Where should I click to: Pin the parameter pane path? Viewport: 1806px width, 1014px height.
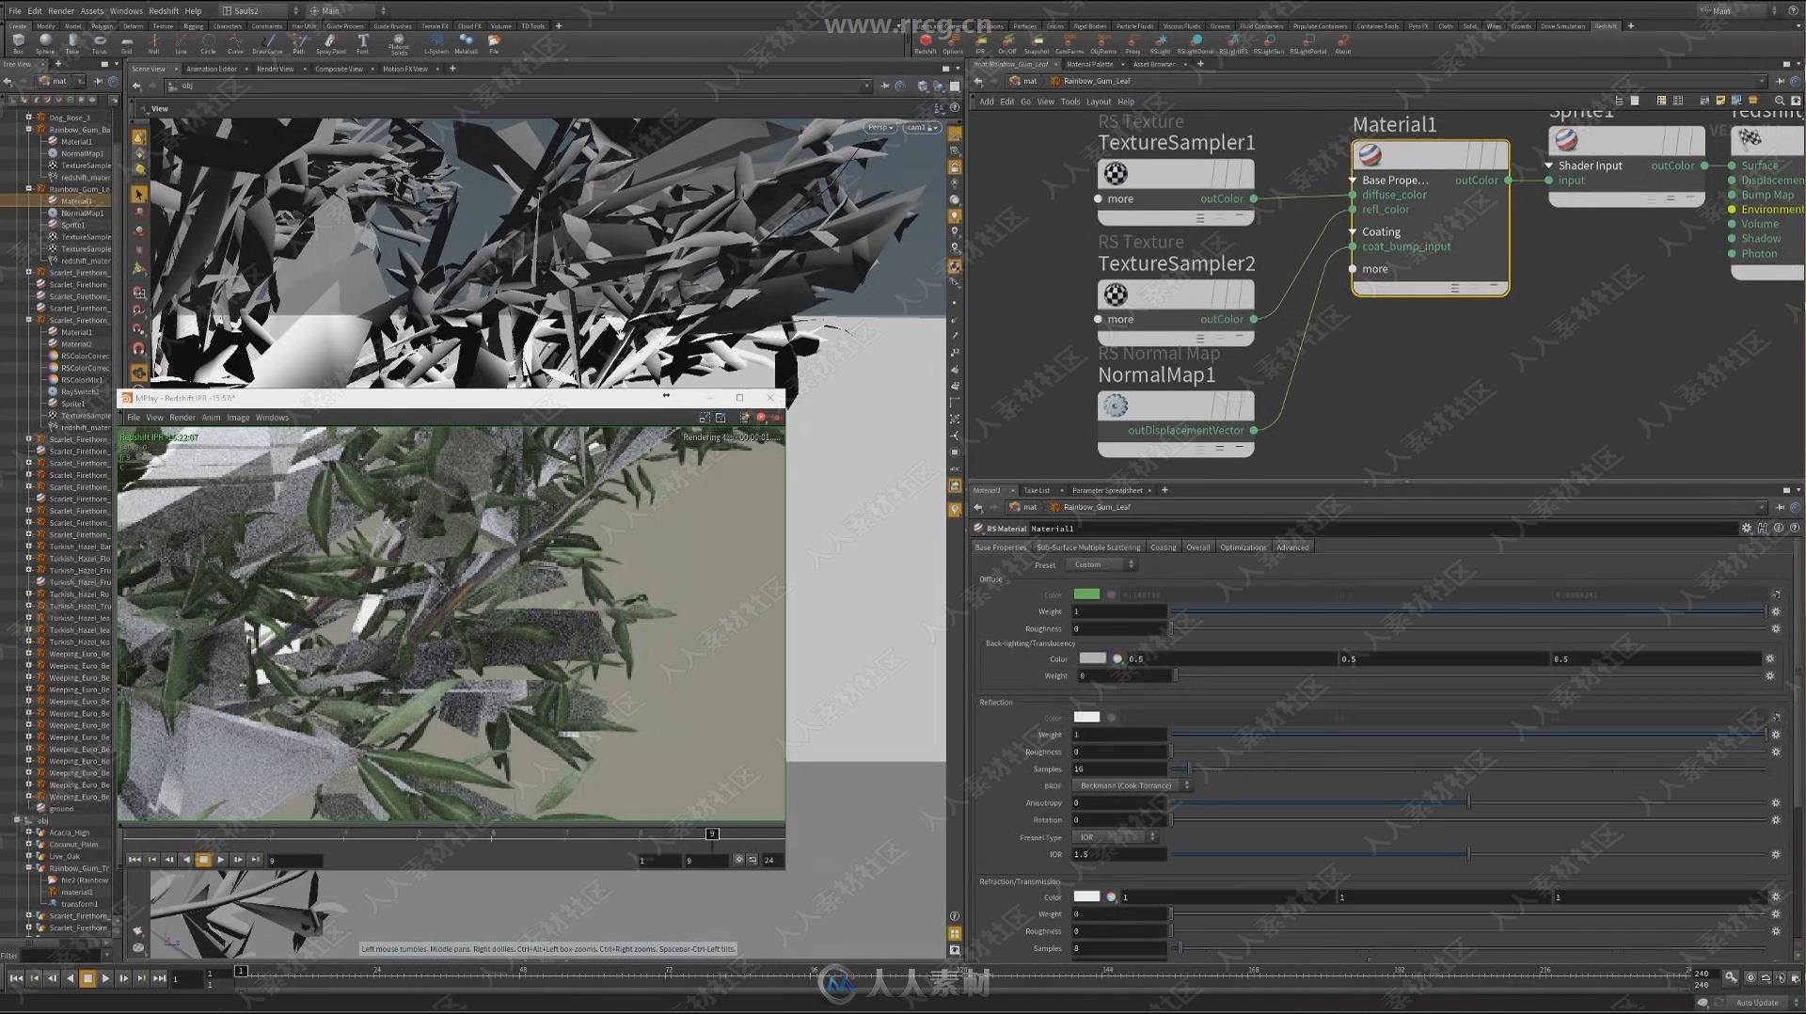pos(1780,507)
